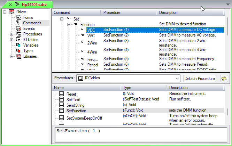
Task: Open the Procedures dropdown showing IOTables
Action: 177,78
